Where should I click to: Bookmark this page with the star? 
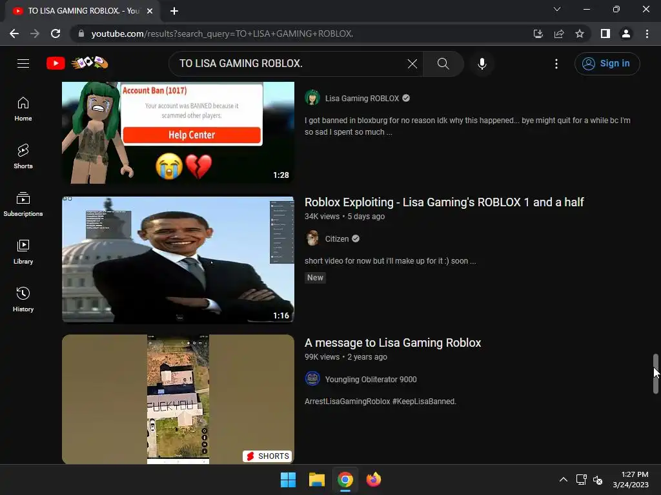pos(580,34)
